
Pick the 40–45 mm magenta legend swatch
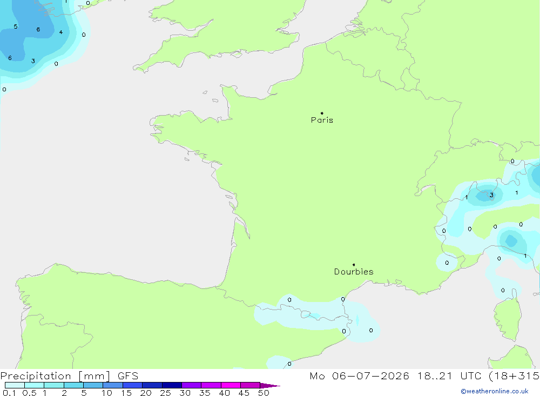[231, 385]
